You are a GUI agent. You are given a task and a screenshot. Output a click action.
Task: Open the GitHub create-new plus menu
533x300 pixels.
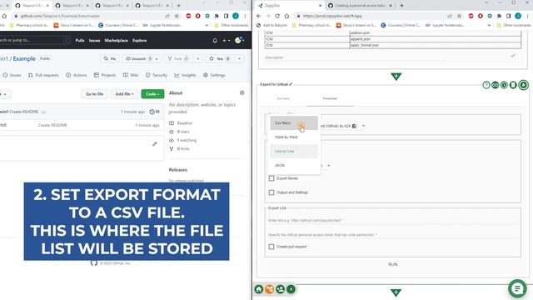[x=226, y=41]
